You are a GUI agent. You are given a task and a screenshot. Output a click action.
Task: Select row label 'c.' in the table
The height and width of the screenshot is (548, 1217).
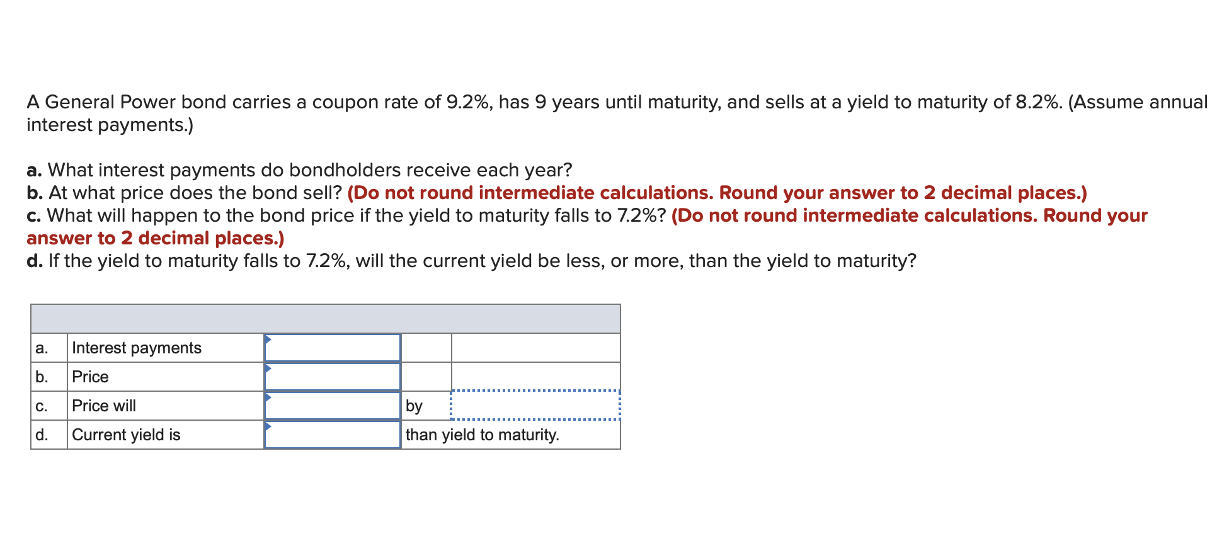[x=42, y=405]
